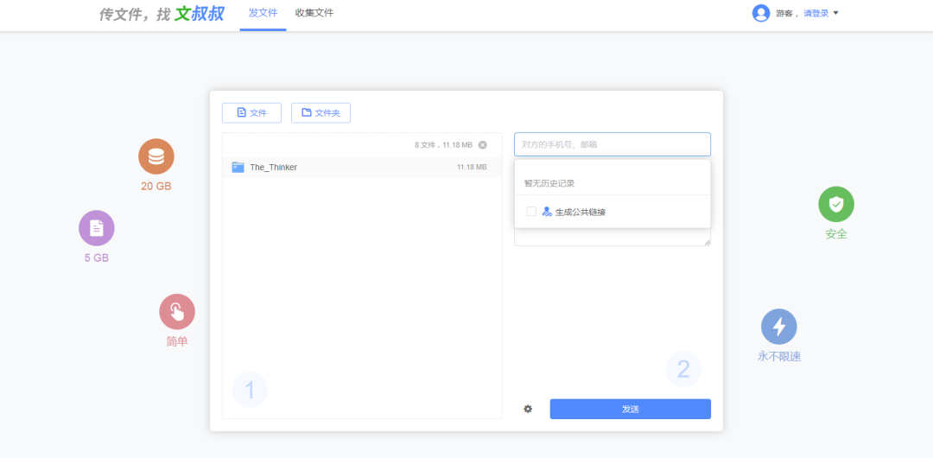Click the 文件夹 add folder button
The height and width of the screenshot is (458, 933).
[321, 113]
